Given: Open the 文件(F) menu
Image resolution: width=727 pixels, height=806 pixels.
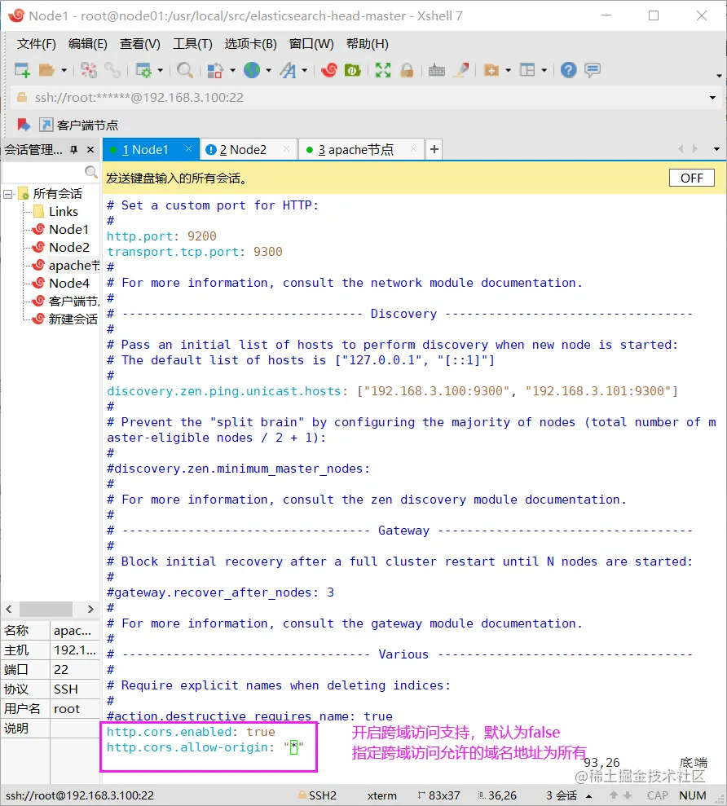Looking at the screenshot, I should coord(36,44).
